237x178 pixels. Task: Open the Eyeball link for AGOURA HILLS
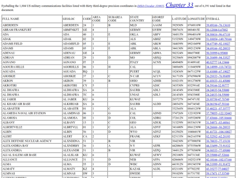pos(219,67)
